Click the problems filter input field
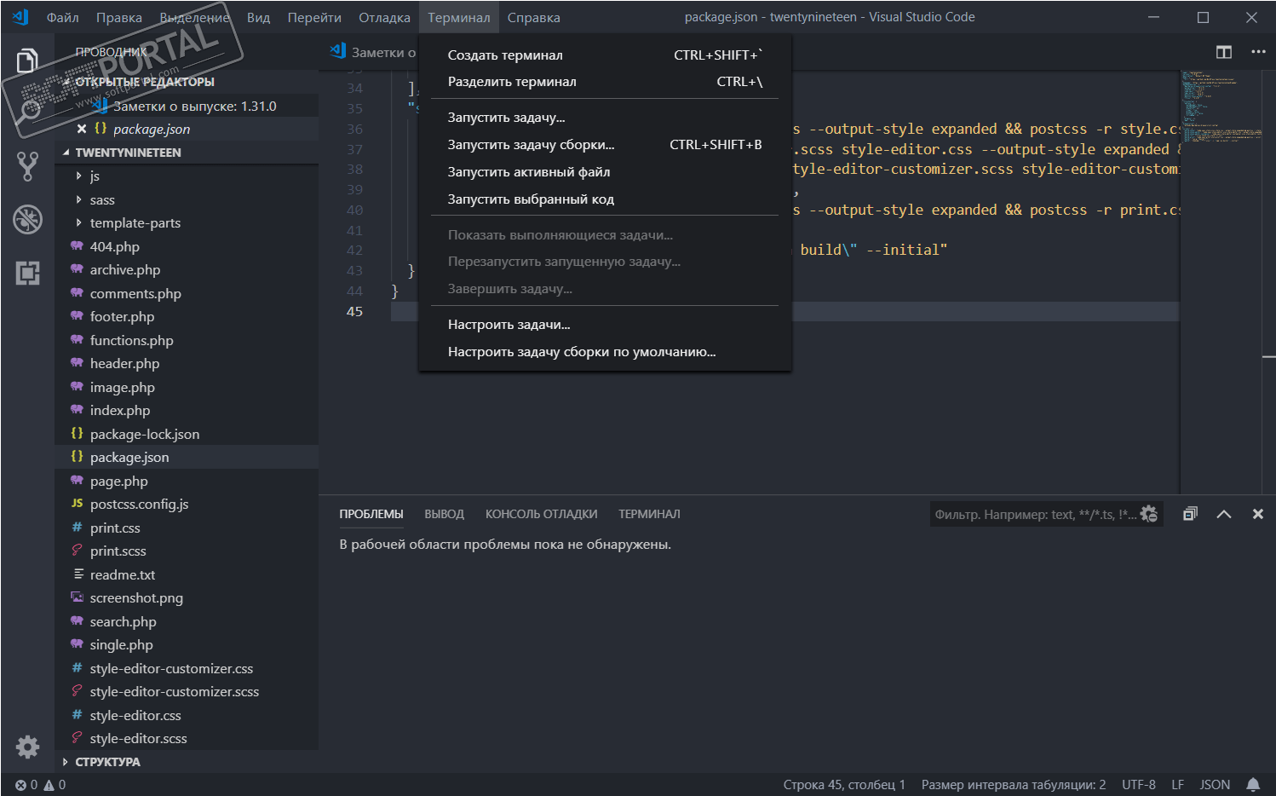The height and width of the screenshot is (796, 1276). point(1032,514)
